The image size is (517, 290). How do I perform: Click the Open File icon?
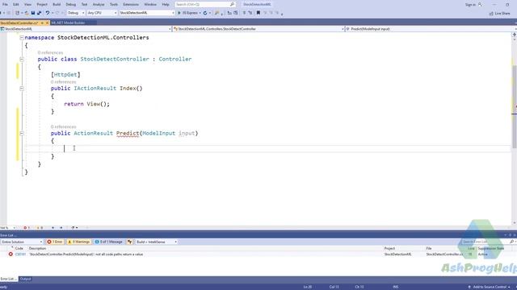pos(27,13)
